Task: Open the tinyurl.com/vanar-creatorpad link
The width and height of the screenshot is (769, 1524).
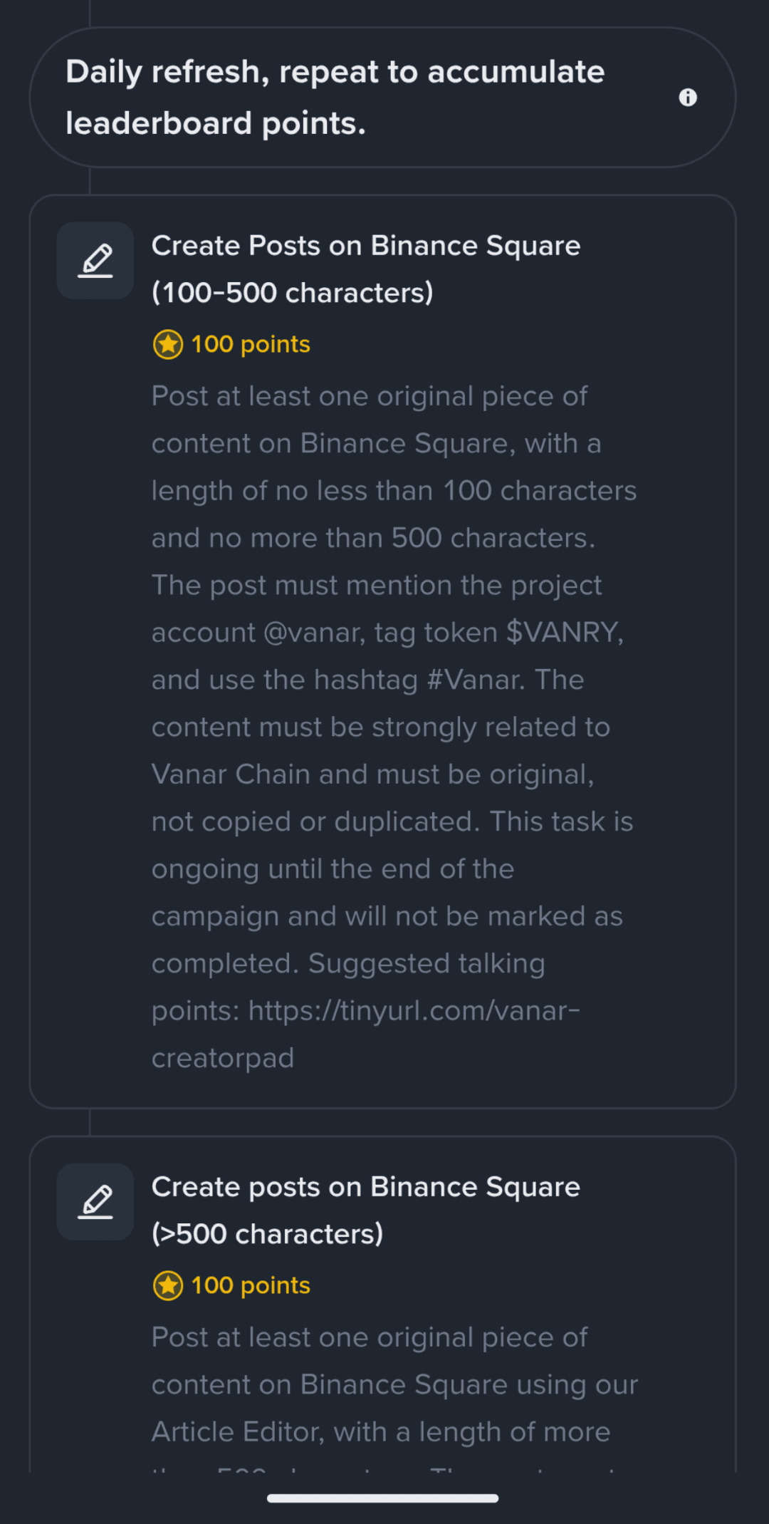Action: click(413, 1011)
